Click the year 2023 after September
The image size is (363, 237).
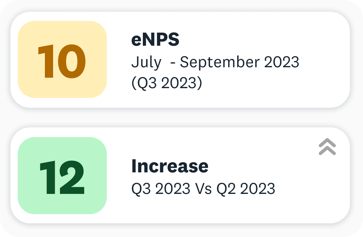[x=281, y=62]
